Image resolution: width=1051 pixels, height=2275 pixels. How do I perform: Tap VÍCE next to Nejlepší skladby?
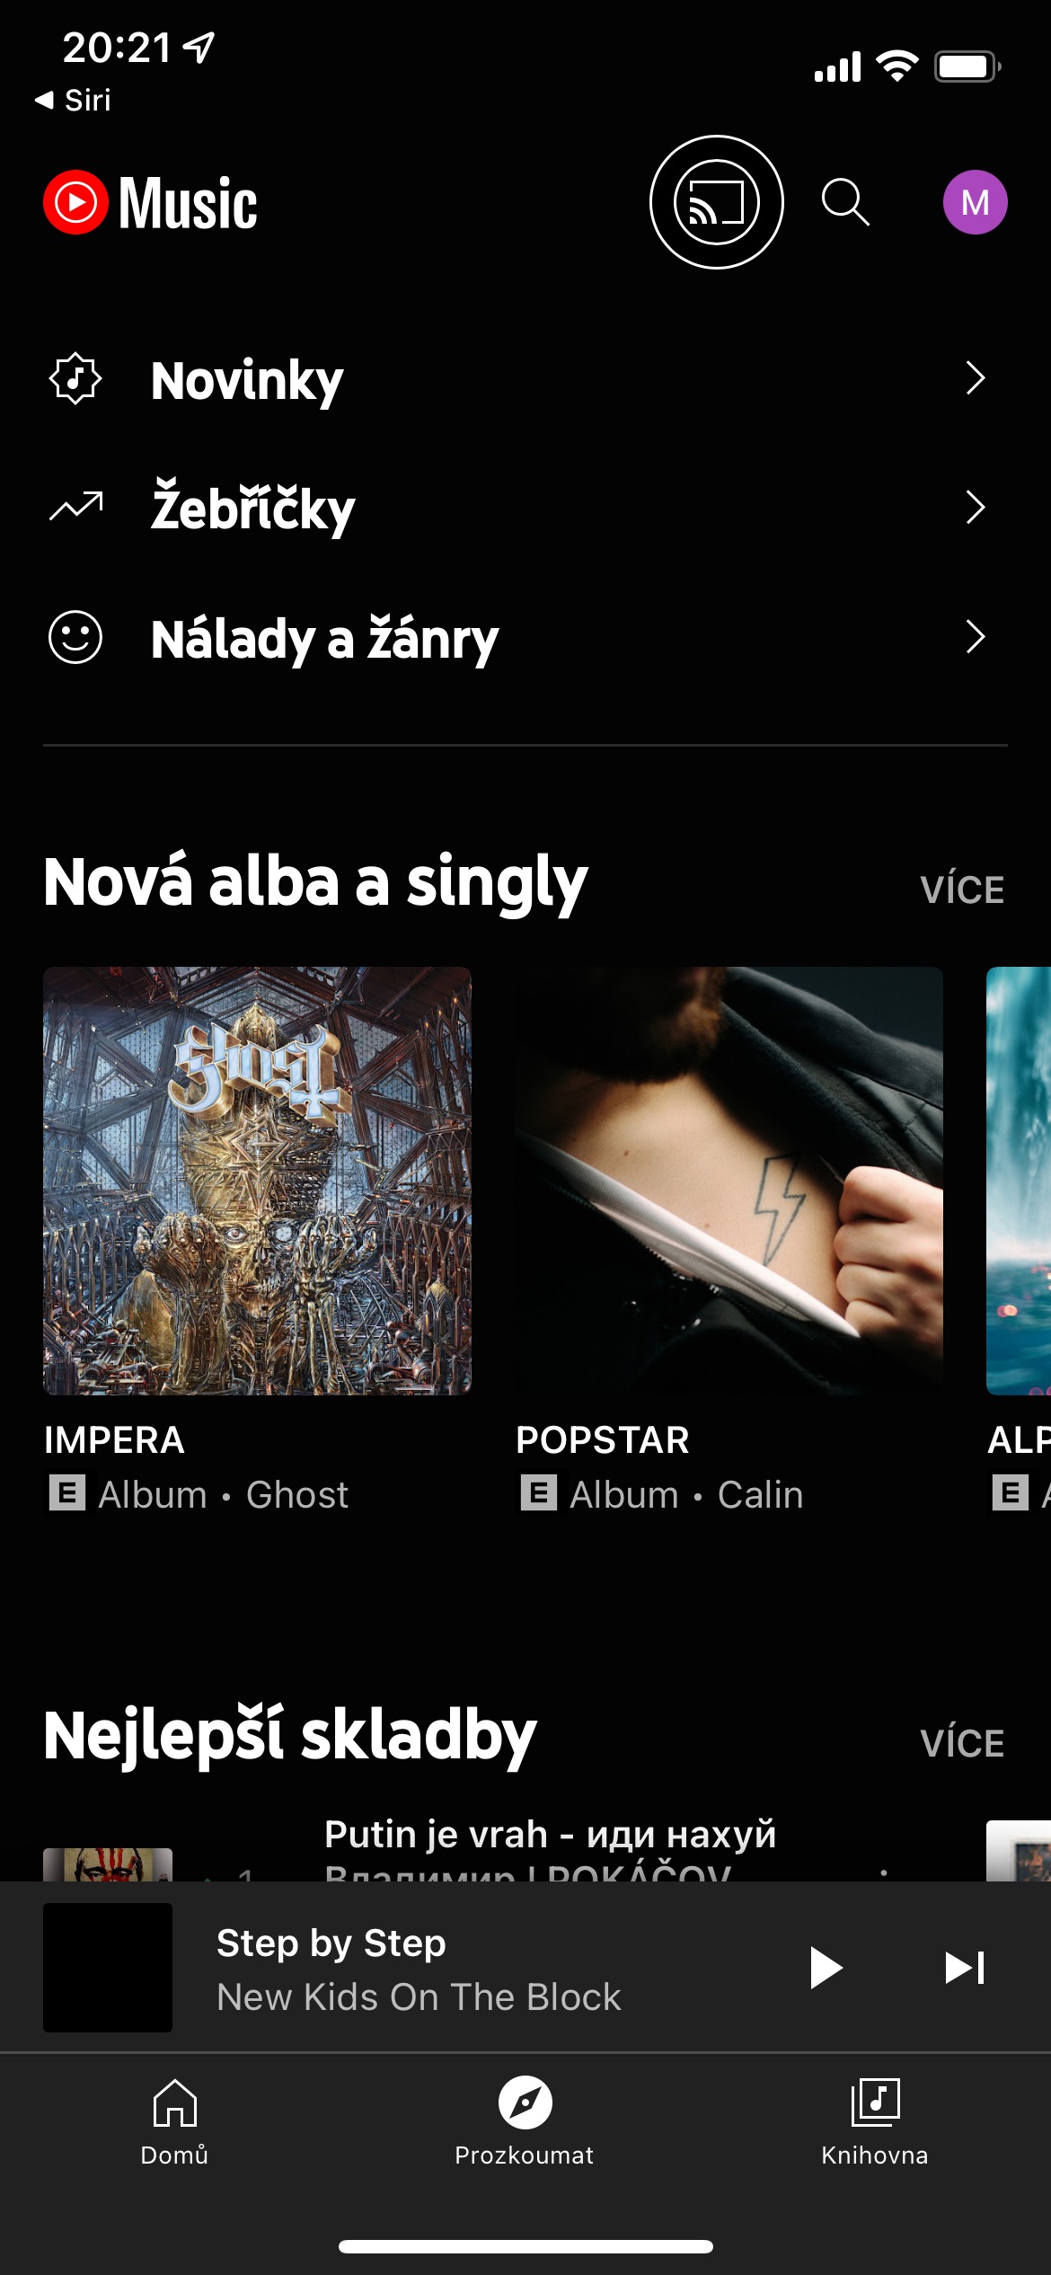962,1743
